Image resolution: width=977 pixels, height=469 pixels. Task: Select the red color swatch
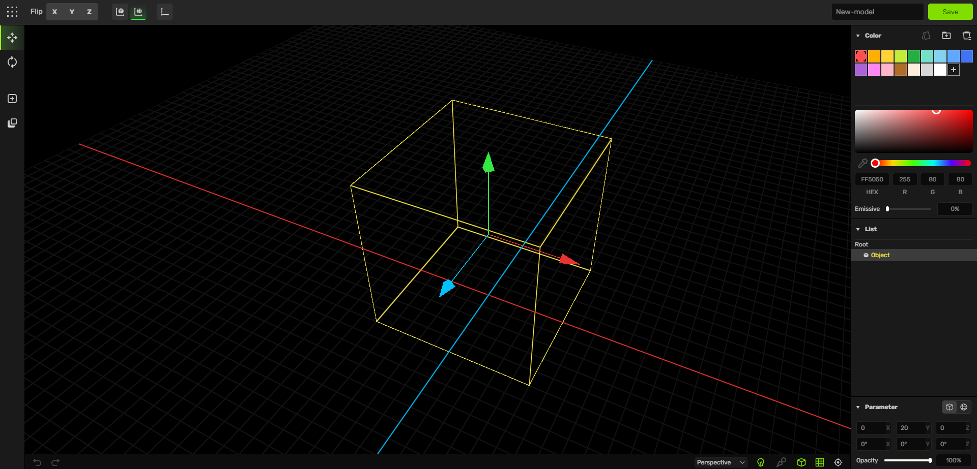(x=861, y=56)
